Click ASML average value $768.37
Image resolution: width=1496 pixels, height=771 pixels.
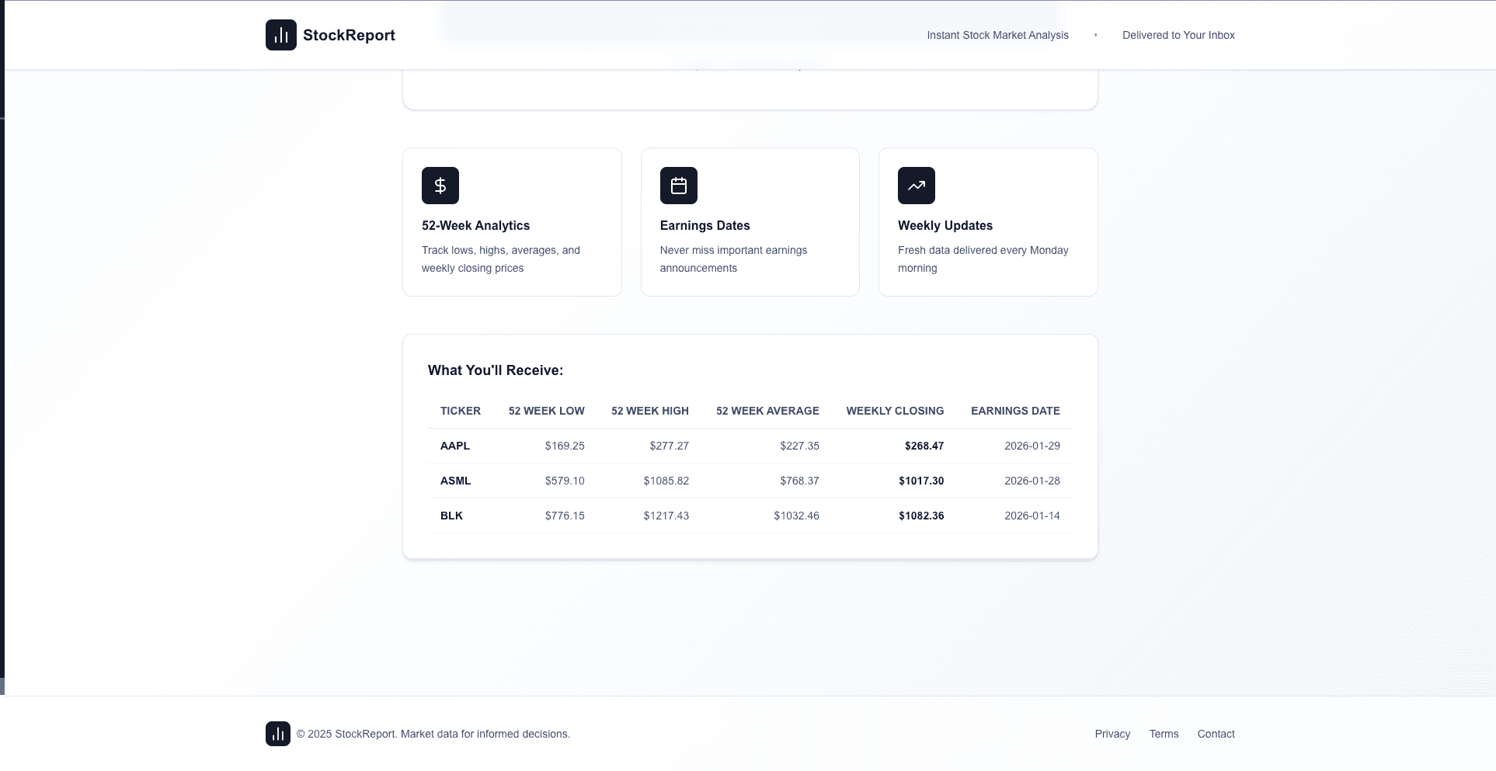(x=800, y=481)
